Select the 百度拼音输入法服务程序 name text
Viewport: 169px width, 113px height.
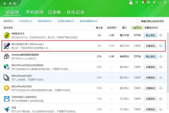[x=24, y=97]
